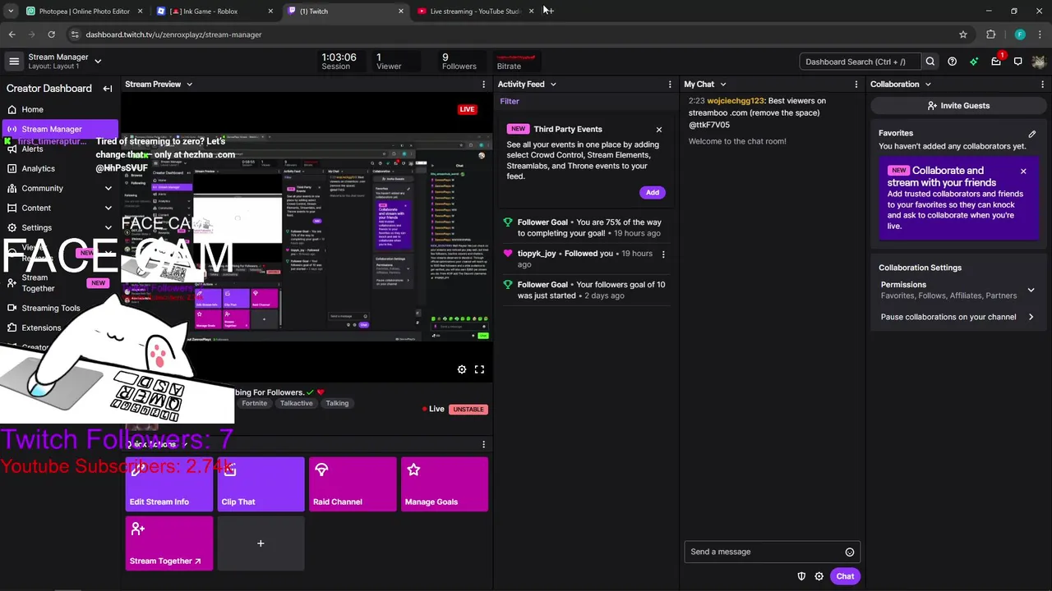Image resolution: width=1052 pixels, height=591 pixels.
Task: Open the browser extensions puzzle icon
Action: (990, 34)
